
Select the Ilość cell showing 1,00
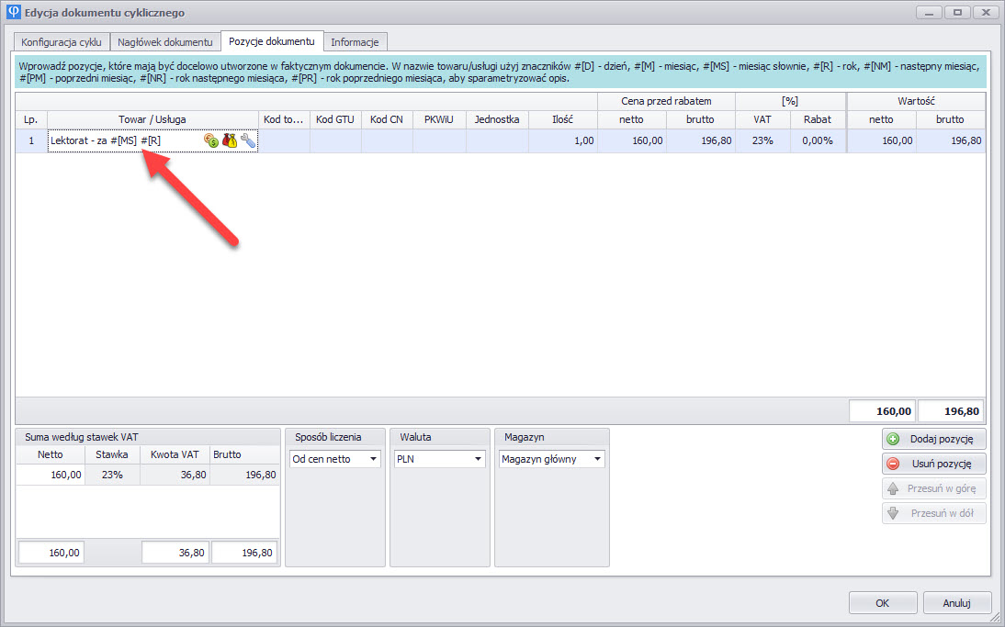[562, 140]
